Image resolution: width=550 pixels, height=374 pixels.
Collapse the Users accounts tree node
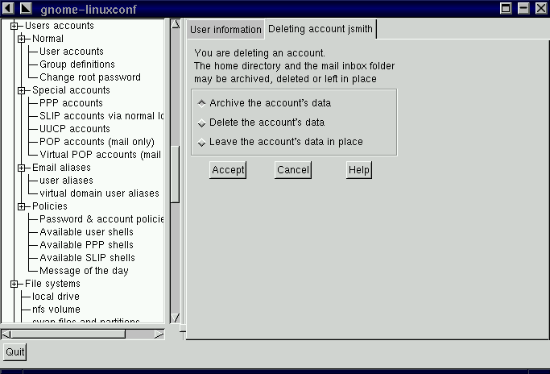14,26
